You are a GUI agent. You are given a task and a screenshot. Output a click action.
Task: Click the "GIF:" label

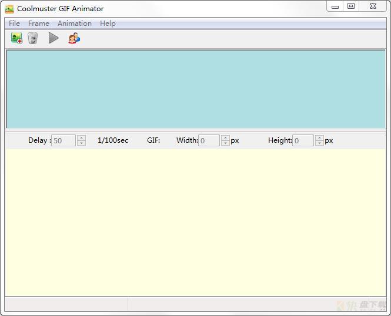153,140
